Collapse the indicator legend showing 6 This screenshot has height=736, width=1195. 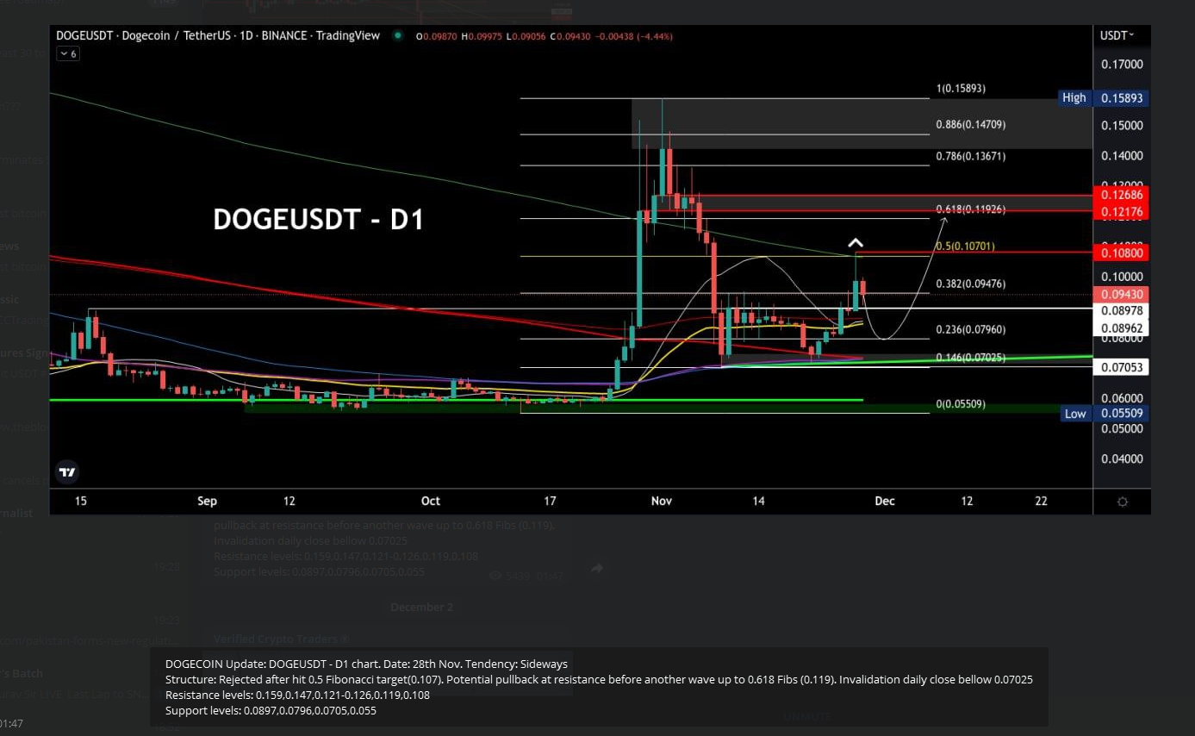tap(67, 53)
